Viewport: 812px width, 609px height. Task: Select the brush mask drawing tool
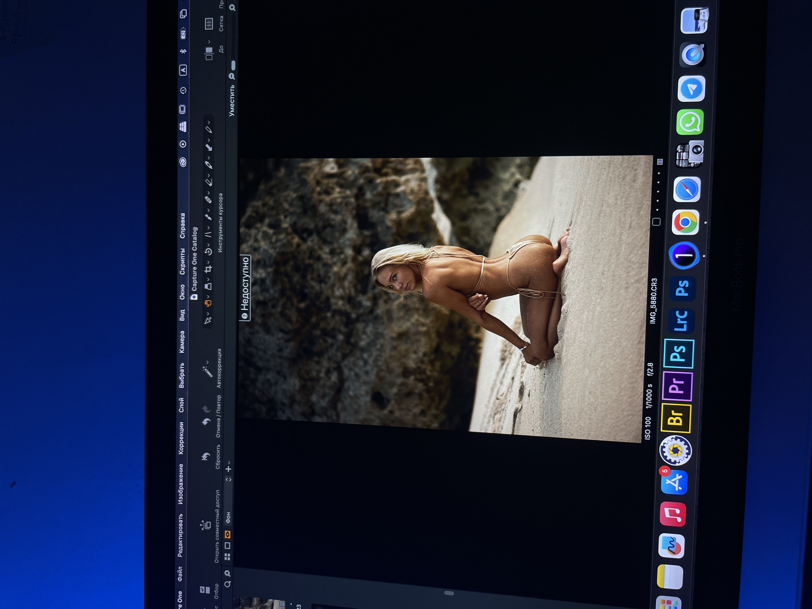[x=208, y=217]
